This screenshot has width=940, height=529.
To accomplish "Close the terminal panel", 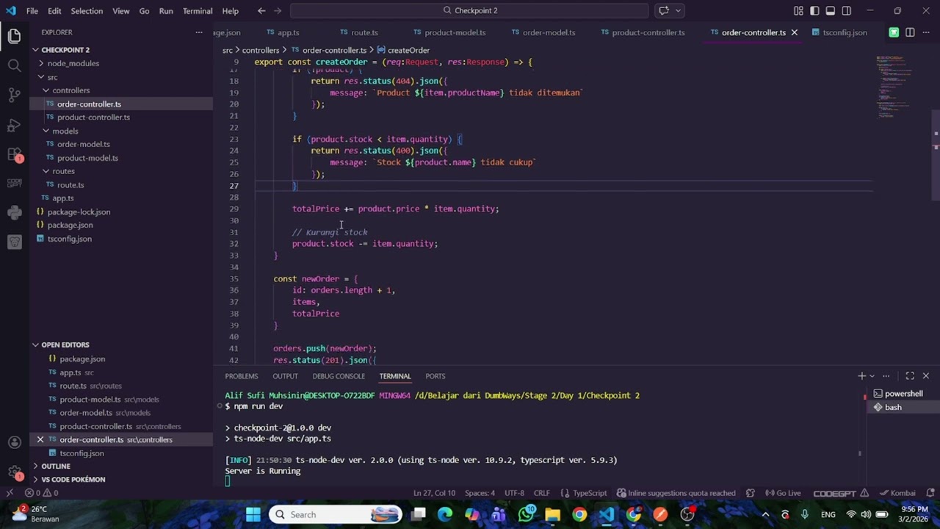I will coord(925,376).
